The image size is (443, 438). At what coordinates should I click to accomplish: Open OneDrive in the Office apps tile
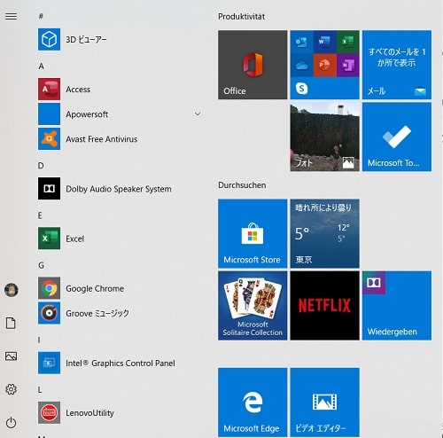(x=301, y=65)
